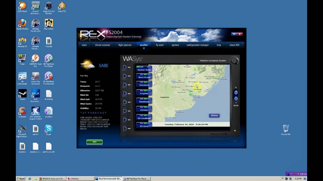The height and width of the screenshot is (181, 323).
Task: Open the theme creation tab
Action: coord(102,45)
